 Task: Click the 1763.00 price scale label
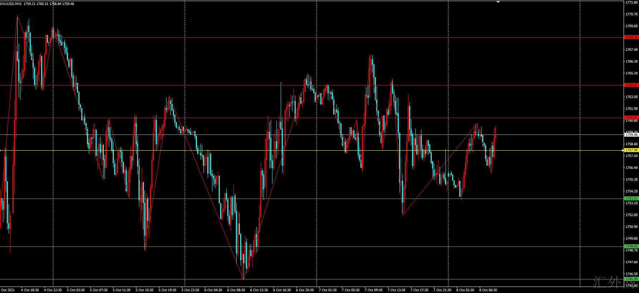click(631, 97)
